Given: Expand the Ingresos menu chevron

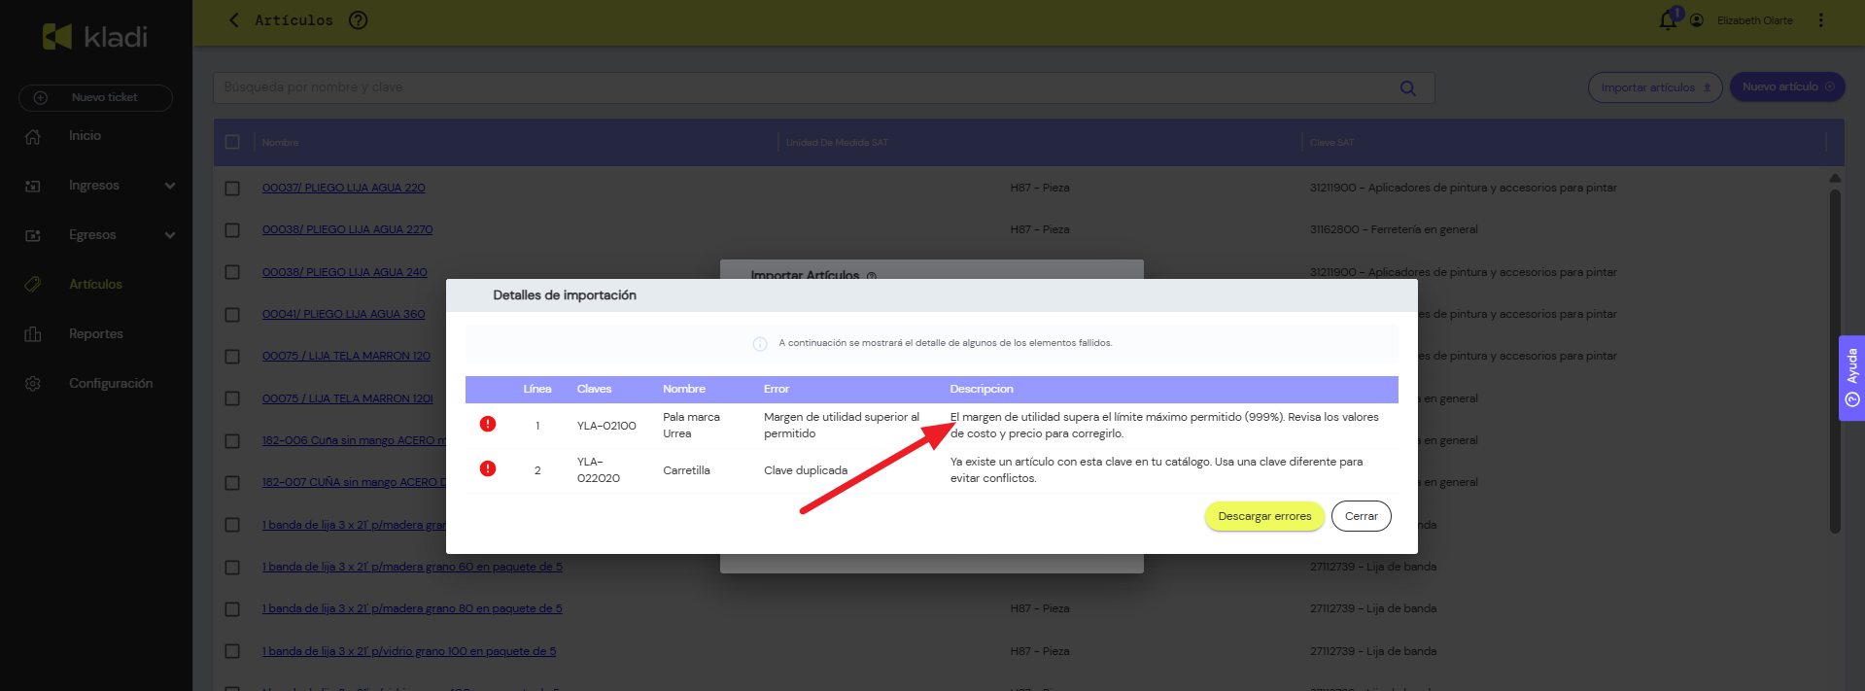Looking at the screenshot, I should (x=170, y=186).
